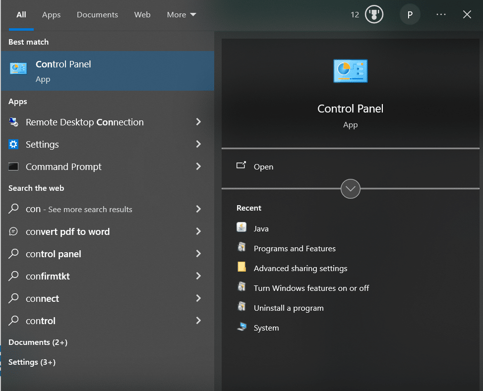Image resolution: width=483 pixels, height=391 pixels.
Task: Expand Command Prompt details with its chevron
Action: (198, 167)
